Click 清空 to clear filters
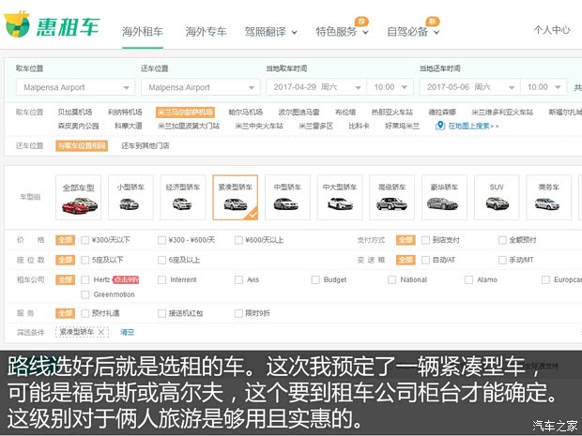 tap(127, 332)
